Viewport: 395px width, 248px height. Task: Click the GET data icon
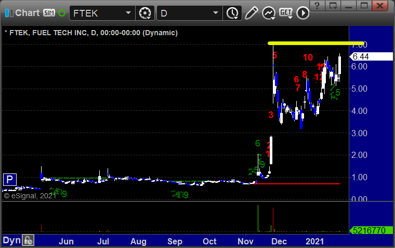pyautogui.click(x=286, y=13)
